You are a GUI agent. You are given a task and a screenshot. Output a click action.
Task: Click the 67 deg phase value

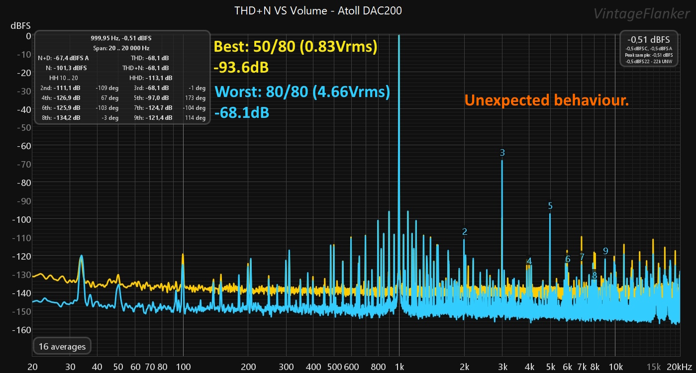point(109,98)
